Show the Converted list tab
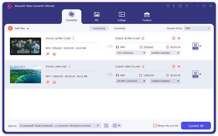The width and height of the screenshot is (218, 136). click(120, 28)
